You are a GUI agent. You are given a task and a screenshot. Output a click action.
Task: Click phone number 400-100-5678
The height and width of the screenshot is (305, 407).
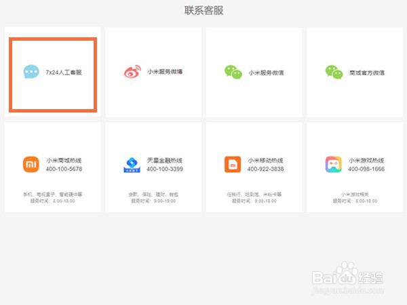pos(64,169)
